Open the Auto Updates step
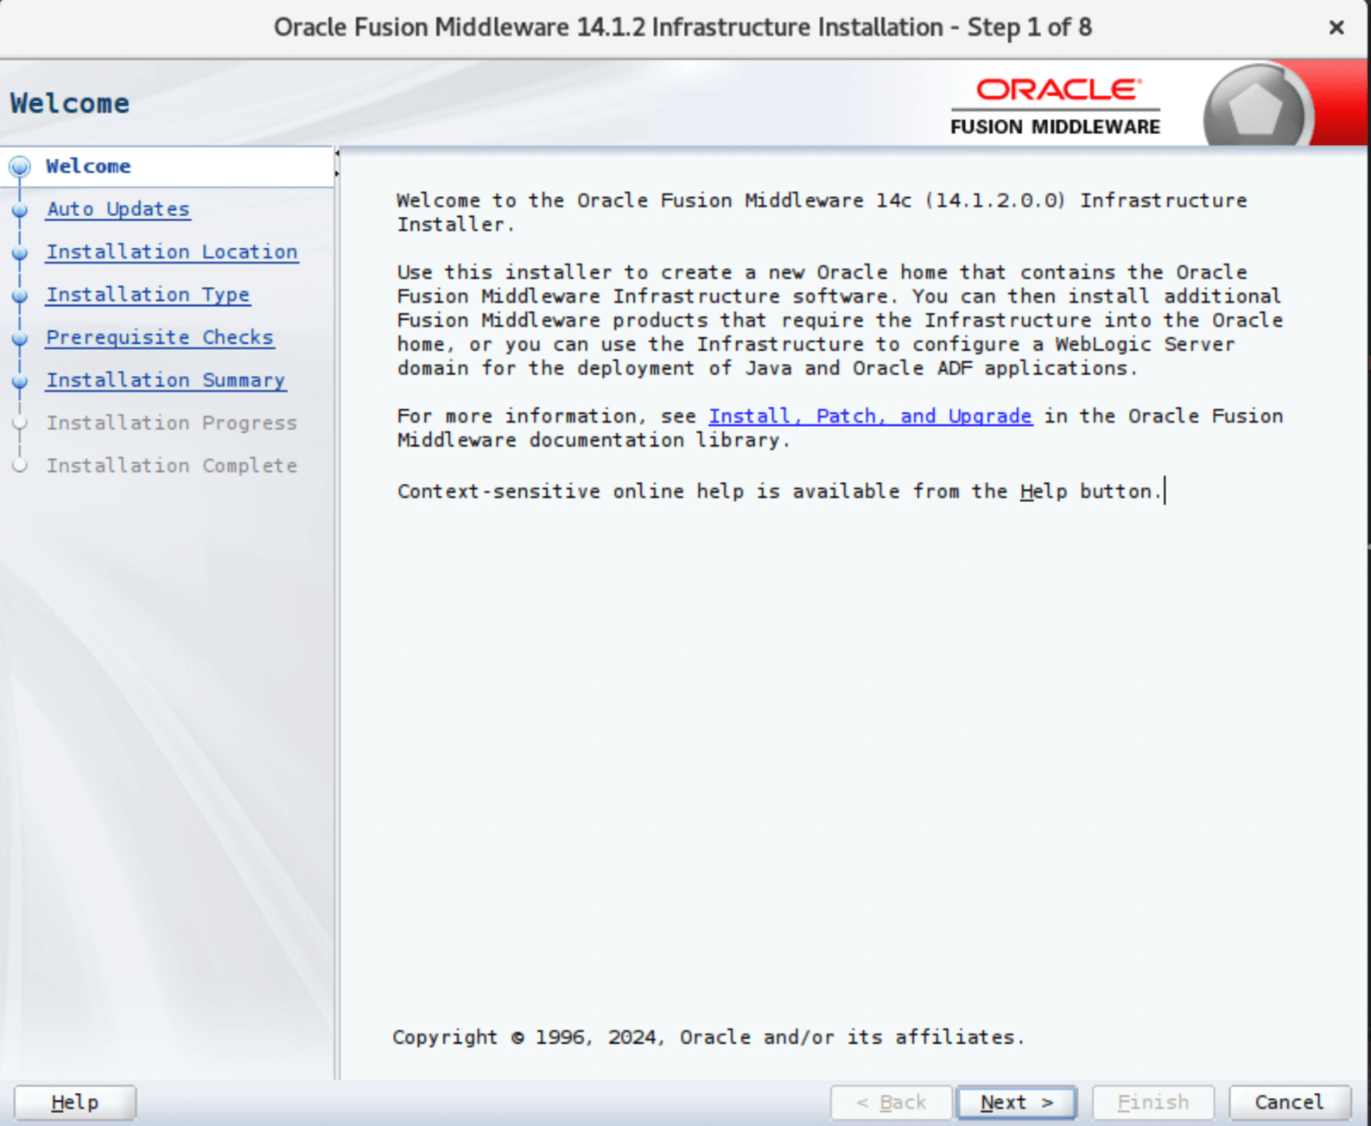Screen dimensions: 1371x1126 [118, 209]
